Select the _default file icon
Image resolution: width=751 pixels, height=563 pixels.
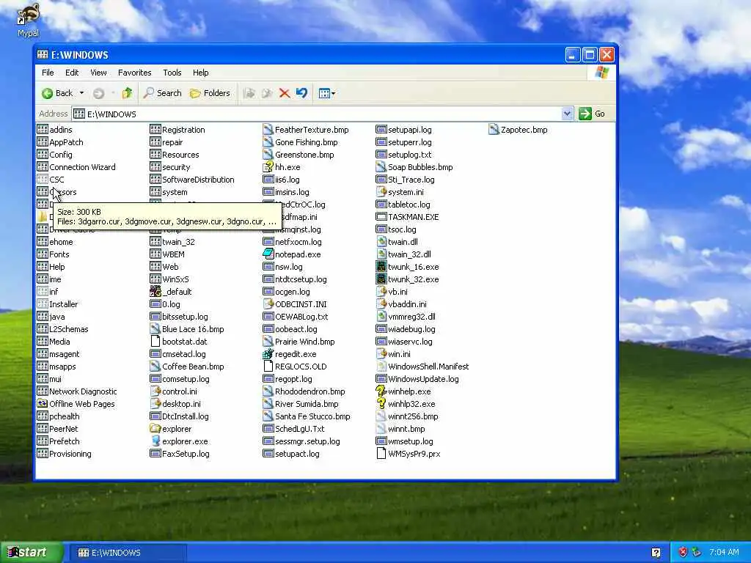tap(155, 292)
